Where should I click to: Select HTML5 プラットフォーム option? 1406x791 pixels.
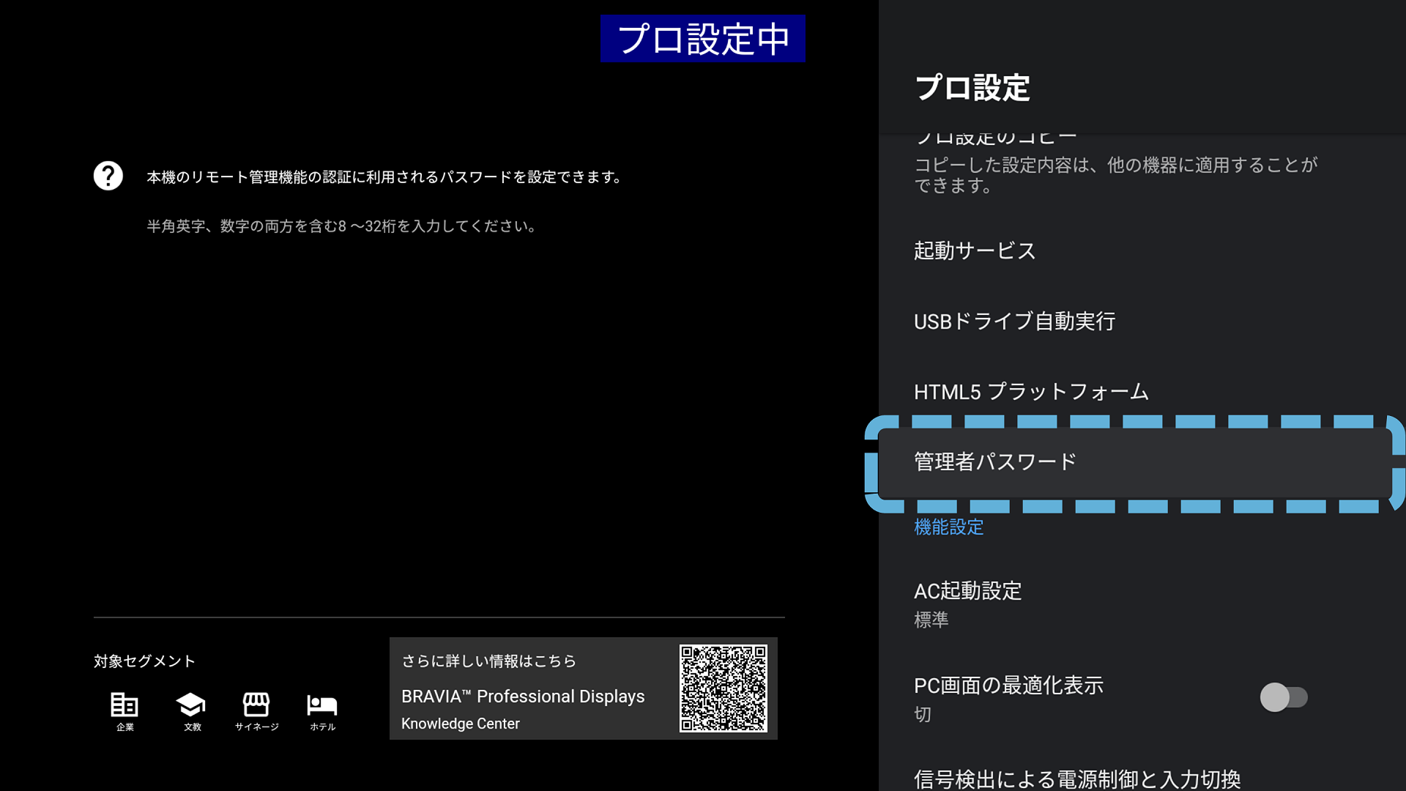point(1030,392)
